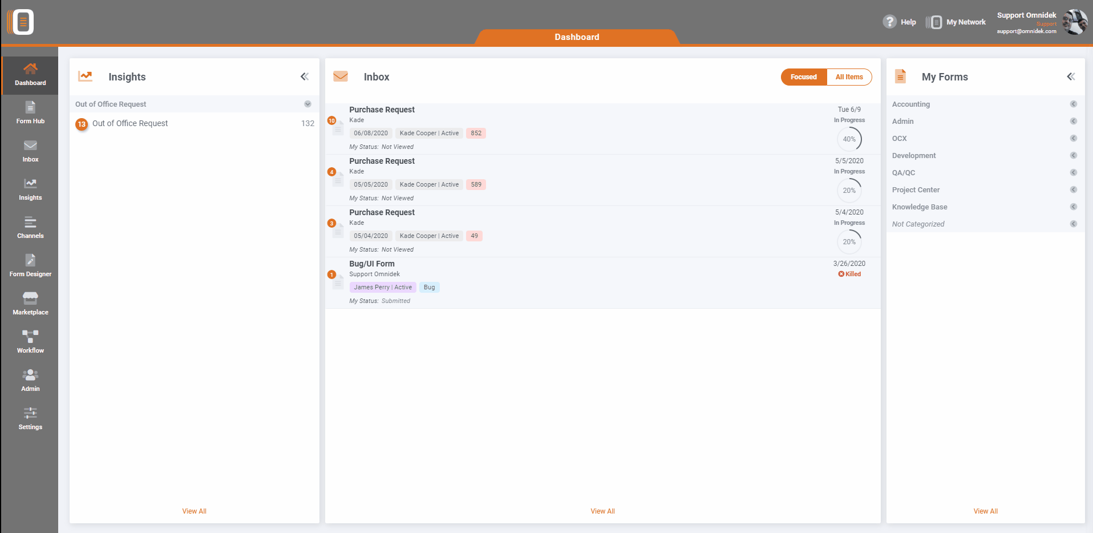Collapse the Insights panel with the double-chevron
The width and height of the screenshot is (1093, 533).
[x=305, y=76]
